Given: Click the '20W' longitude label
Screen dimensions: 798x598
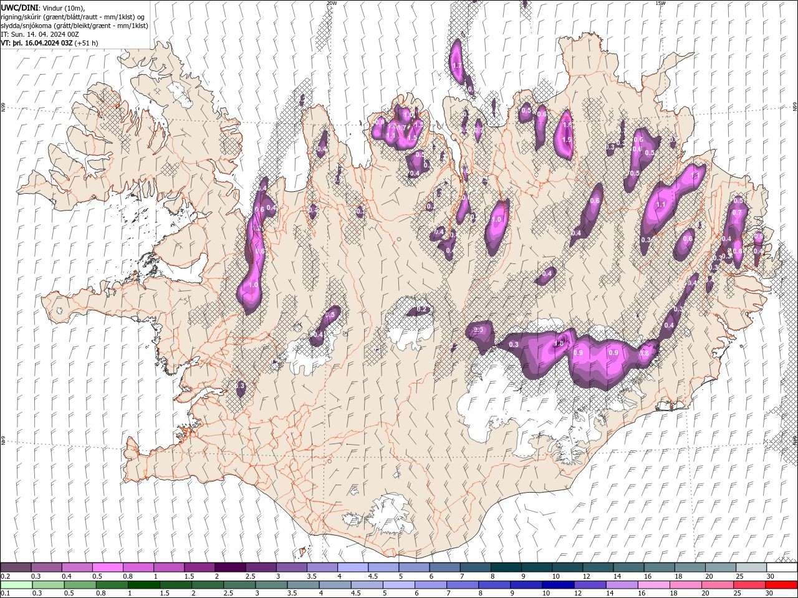Looking at the screenshot, I should tap(332, 3).
